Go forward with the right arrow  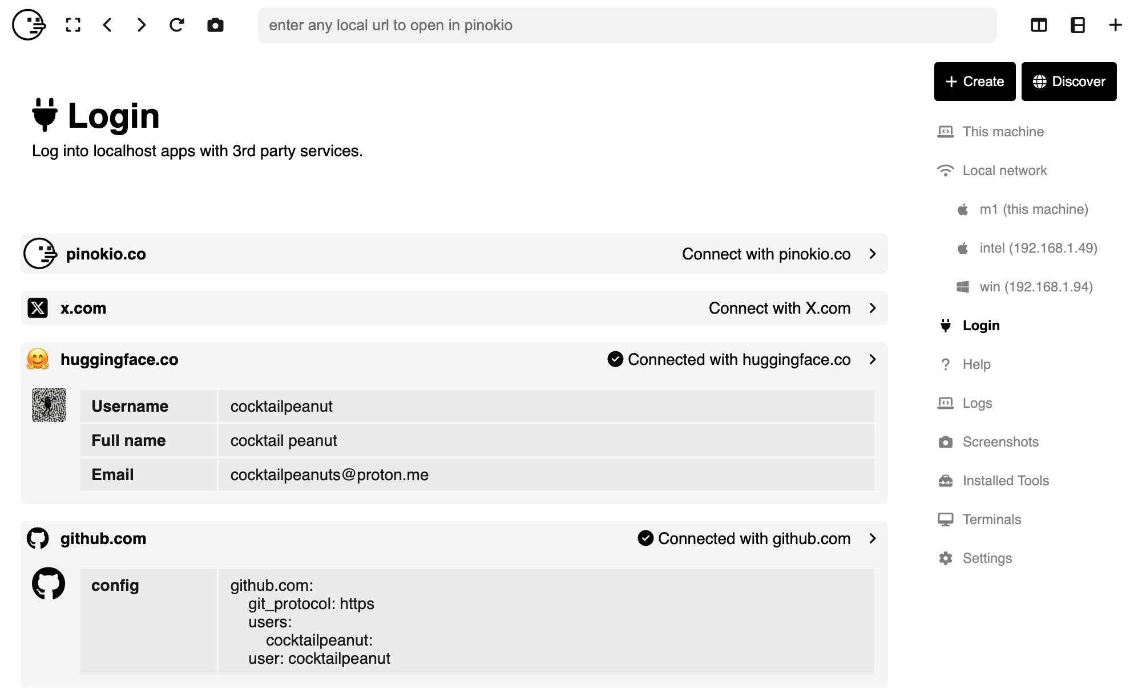[x=142, y=25]
